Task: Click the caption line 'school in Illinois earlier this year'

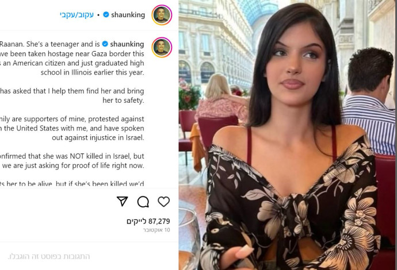Action: pos(93,72)
